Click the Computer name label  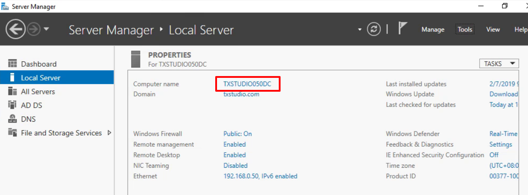156,84
